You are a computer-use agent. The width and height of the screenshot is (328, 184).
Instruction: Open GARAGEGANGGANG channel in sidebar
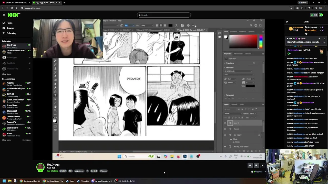tap(16, 52)
